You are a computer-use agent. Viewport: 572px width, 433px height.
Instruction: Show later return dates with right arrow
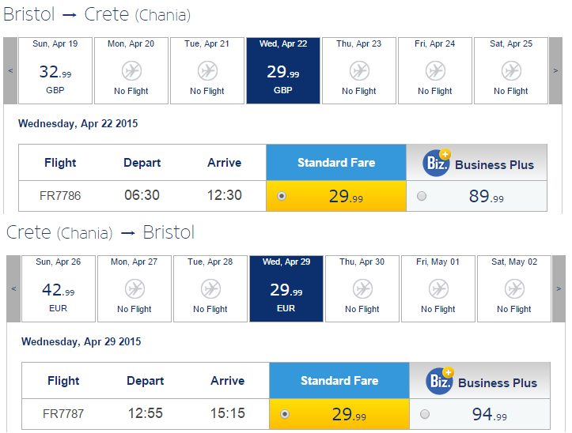[x=559, y=289]
